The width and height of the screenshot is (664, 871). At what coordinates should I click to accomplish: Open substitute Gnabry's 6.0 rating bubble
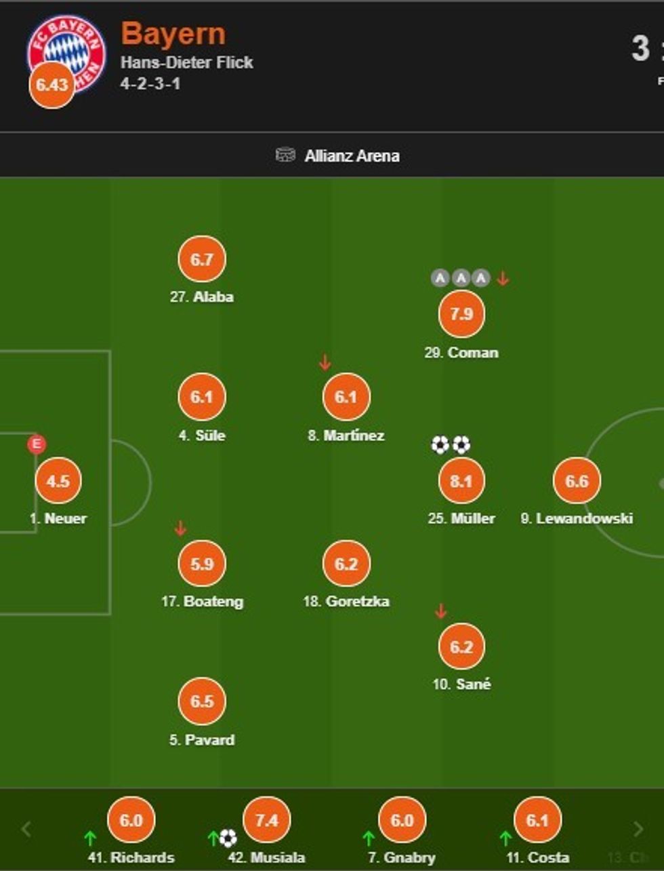(402, 820)
